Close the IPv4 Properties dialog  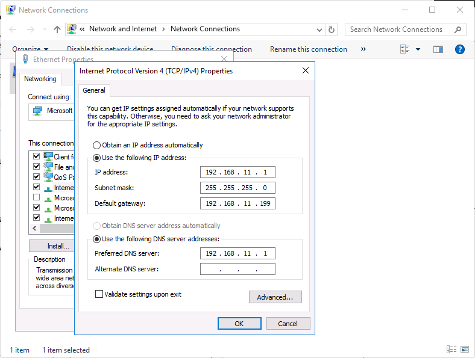306,71
